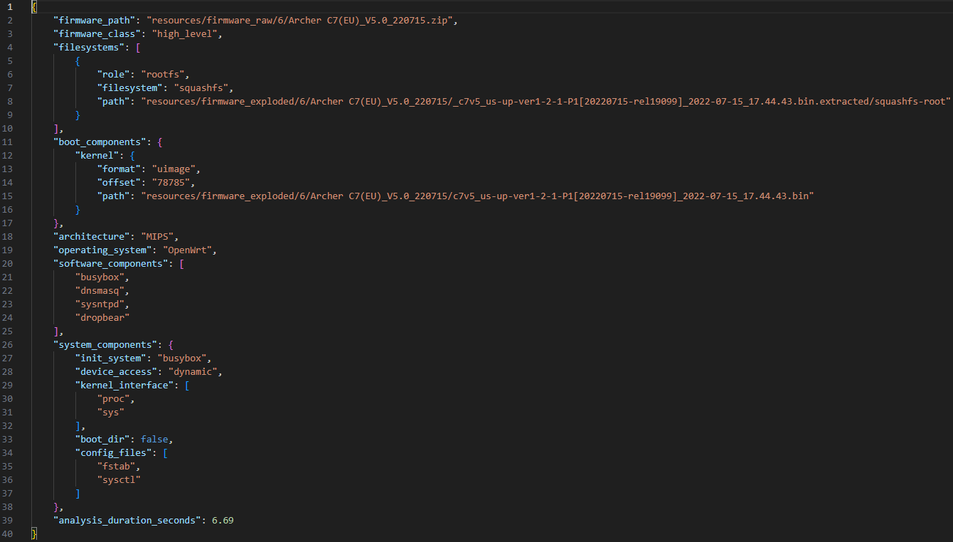Select the "proc" entry
953x542 pixels.
[114, 398]
